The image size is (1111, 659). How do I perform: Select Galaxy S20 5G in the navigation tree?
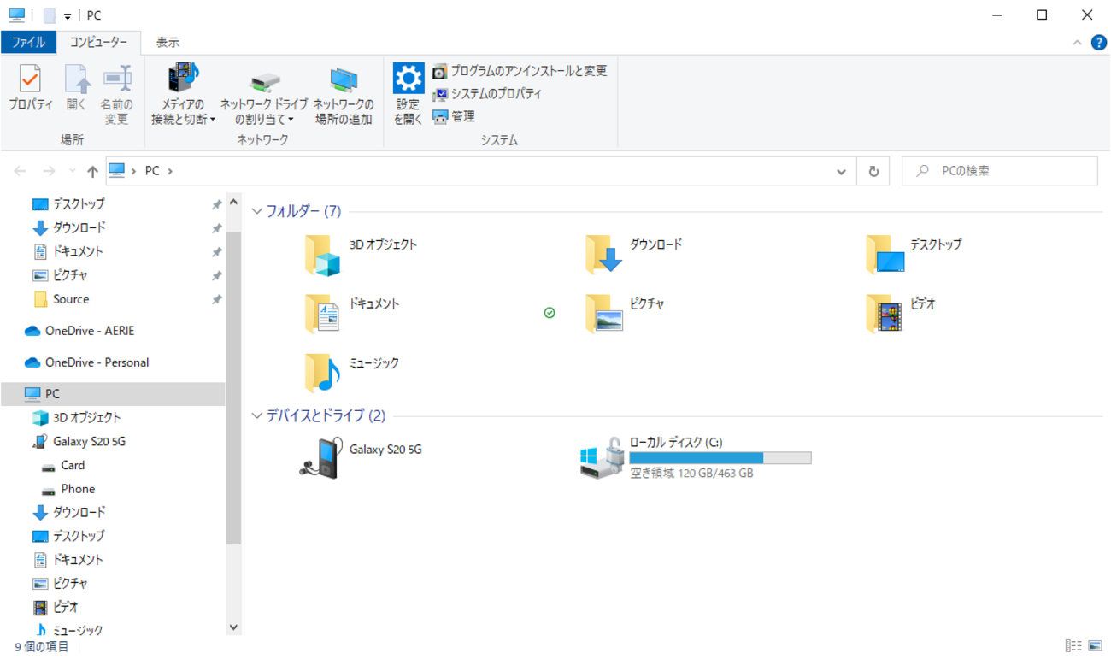89,442
